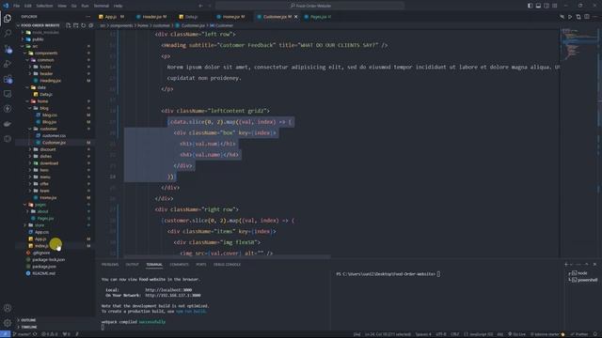The width and height of the screenshot is (602, 338).
Task: Expand the Timeline section
Action: [x=29, y=327]
